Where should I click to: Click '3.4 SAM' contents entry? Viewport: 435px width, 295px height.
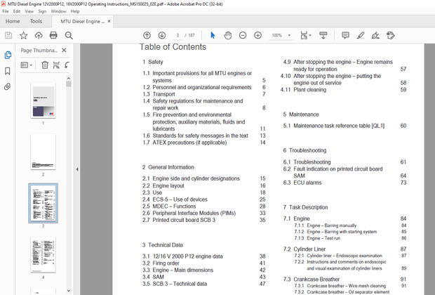coord(204,277)
